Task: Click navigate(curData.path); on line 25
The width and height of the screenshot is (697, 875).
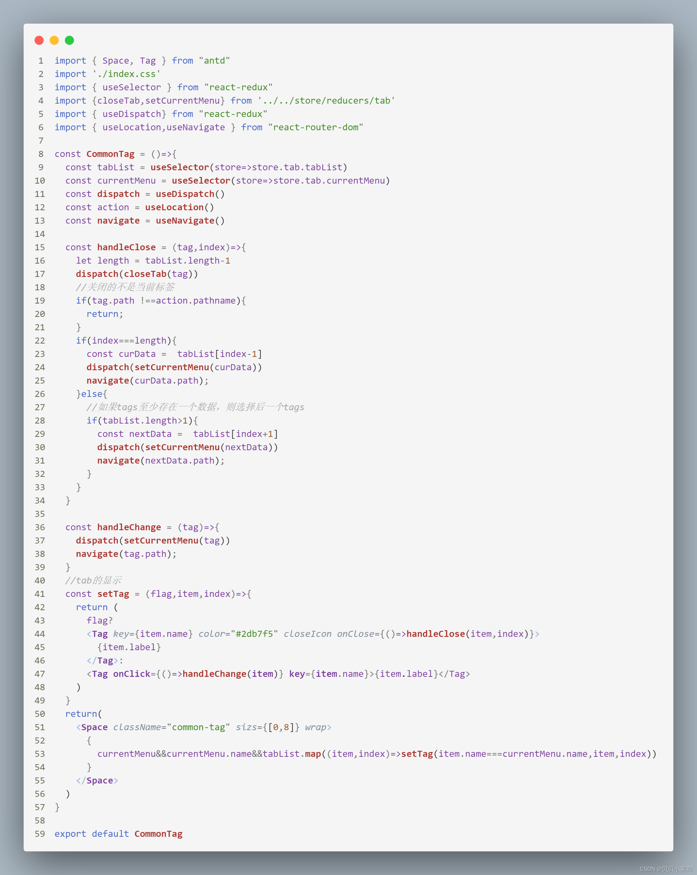Action: point(147,381)
